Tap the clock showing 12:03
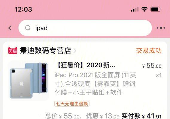Viewport: 170px width, 119px height. (23, 9)
